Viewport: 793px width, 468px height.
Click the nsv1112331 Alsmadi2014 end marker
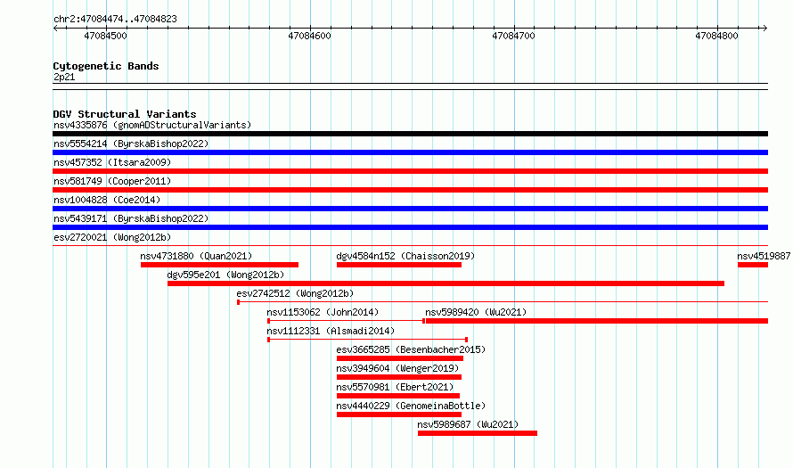[x=466, y=340]
